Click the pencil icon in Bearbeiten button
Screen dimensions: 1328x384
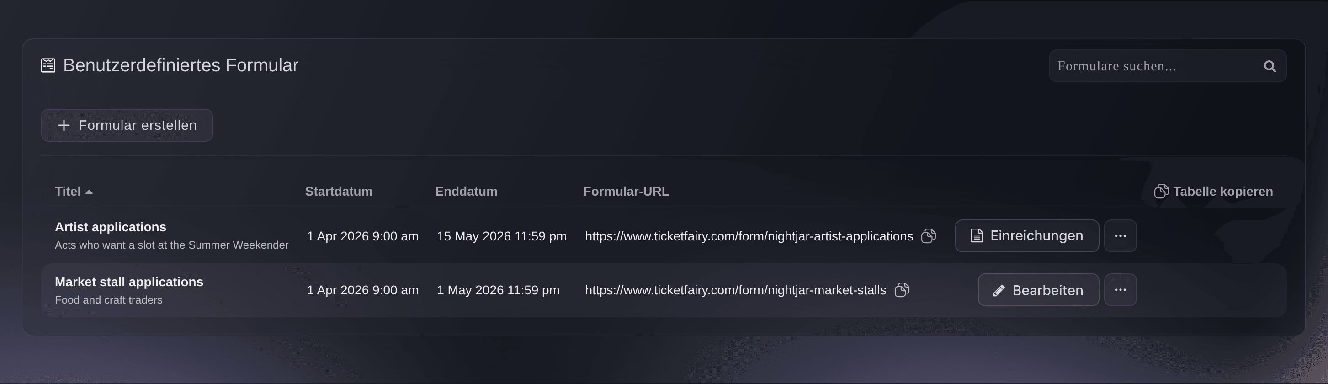(x=999, y=291)
